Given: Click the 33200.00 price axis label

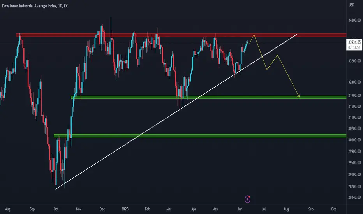Looking at the screenshot, I should pos(354,61).
